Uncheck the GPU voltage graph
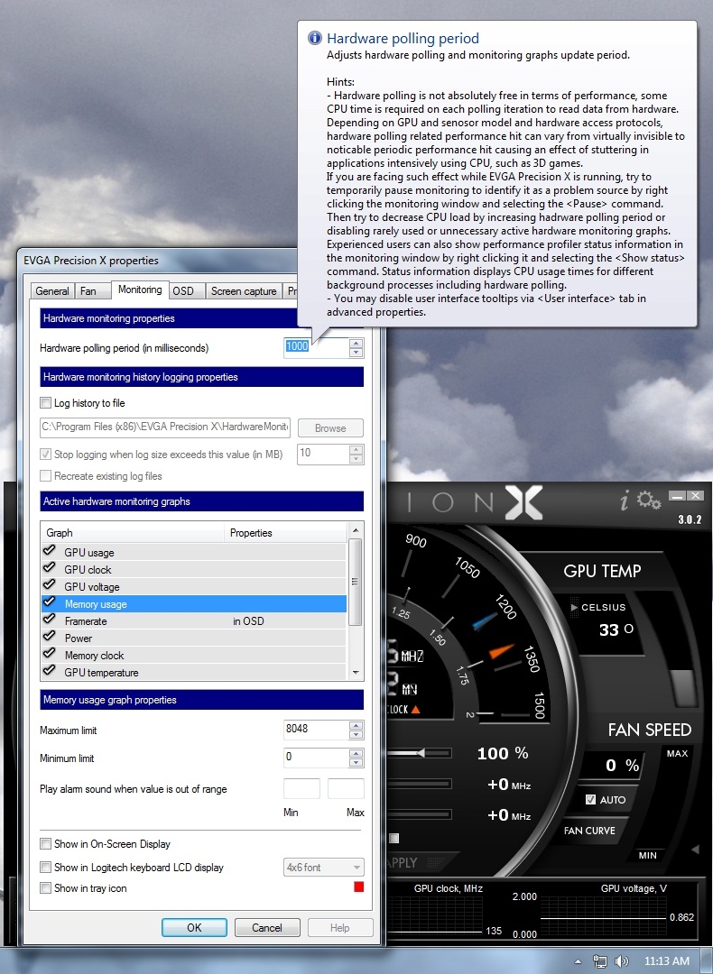Screen dimensions: 713x974 [49, 585]
